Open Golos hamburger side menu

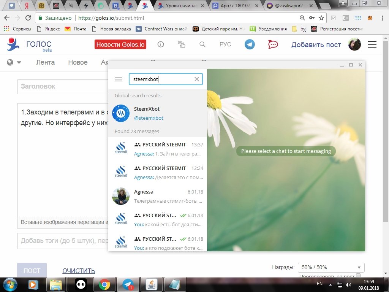pos(372,44)
